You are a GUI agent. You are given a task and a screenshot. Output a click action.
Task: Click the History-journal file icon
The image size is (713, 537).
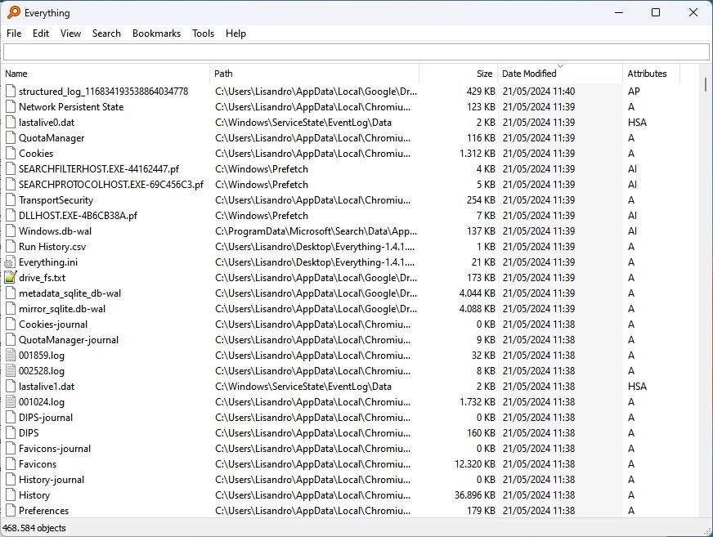(11, 480)
